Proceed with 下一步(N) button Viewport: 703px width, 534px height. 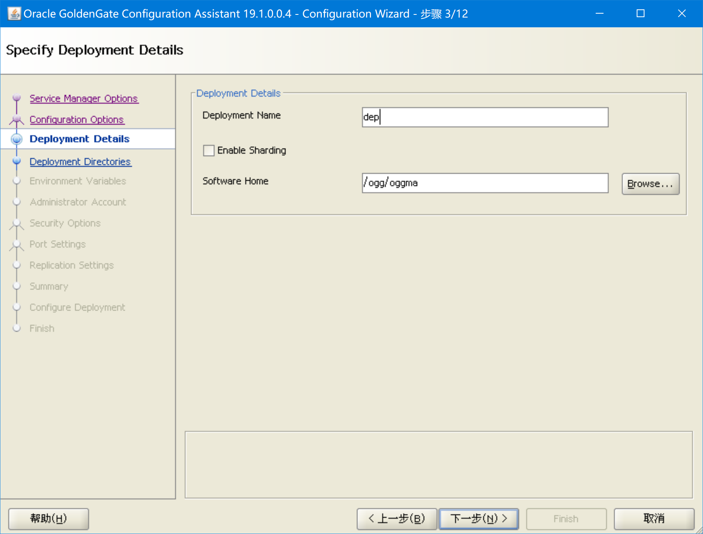point(479,518)
